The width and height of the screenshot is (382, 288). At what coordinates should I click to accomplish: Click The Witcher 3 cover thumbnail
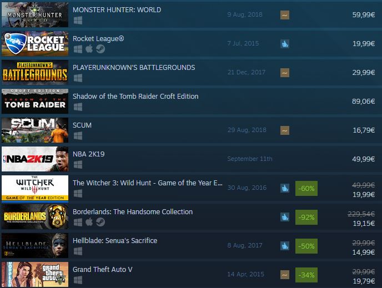pyautogui.click(x=35, y=188)
